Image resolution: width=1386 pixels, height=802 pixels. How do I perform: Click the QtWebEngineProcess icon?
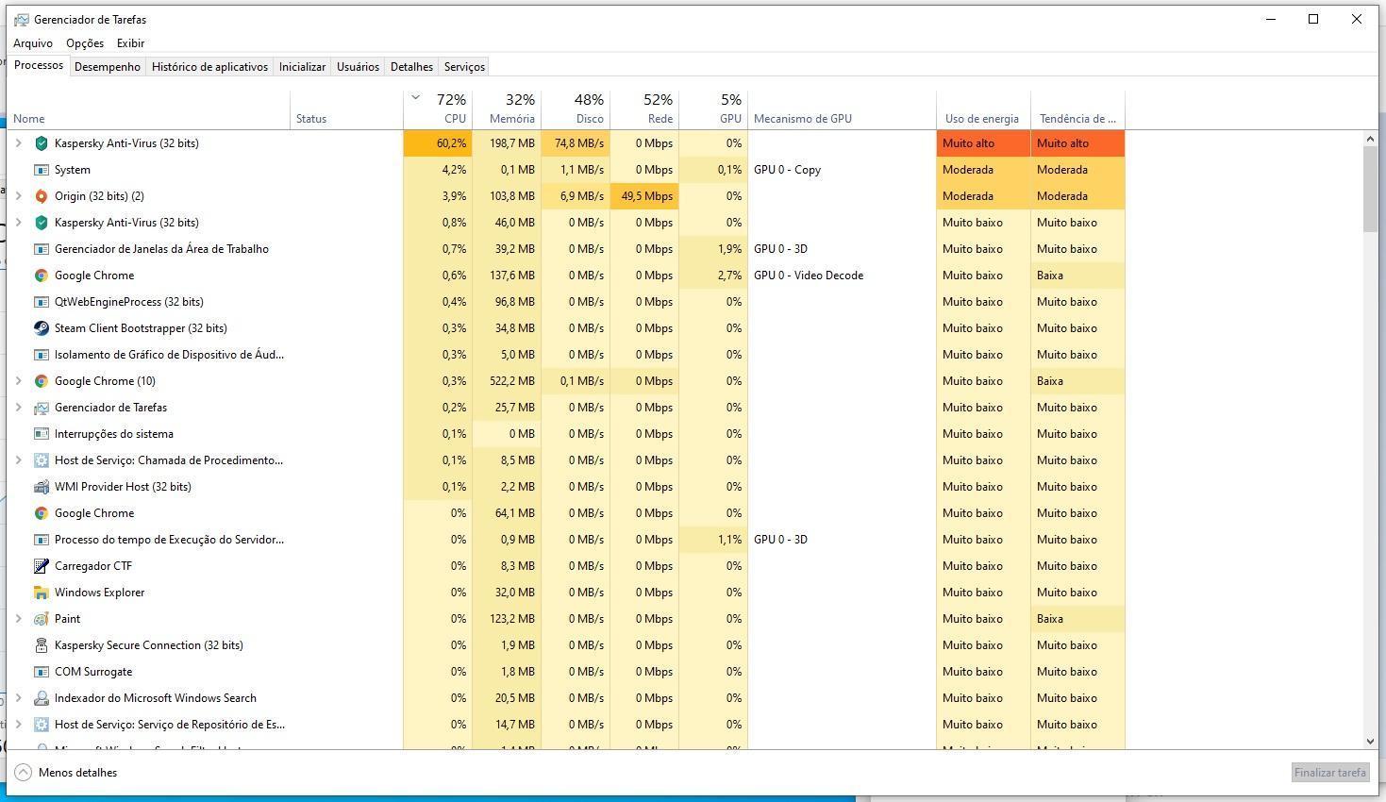[x=41, y=302]
